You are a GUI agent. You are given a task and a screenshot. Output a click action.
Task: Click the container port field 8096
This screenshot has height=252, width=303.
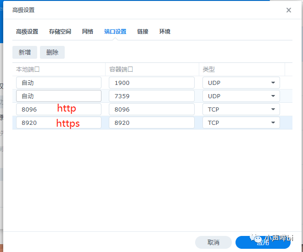(151, 109)
